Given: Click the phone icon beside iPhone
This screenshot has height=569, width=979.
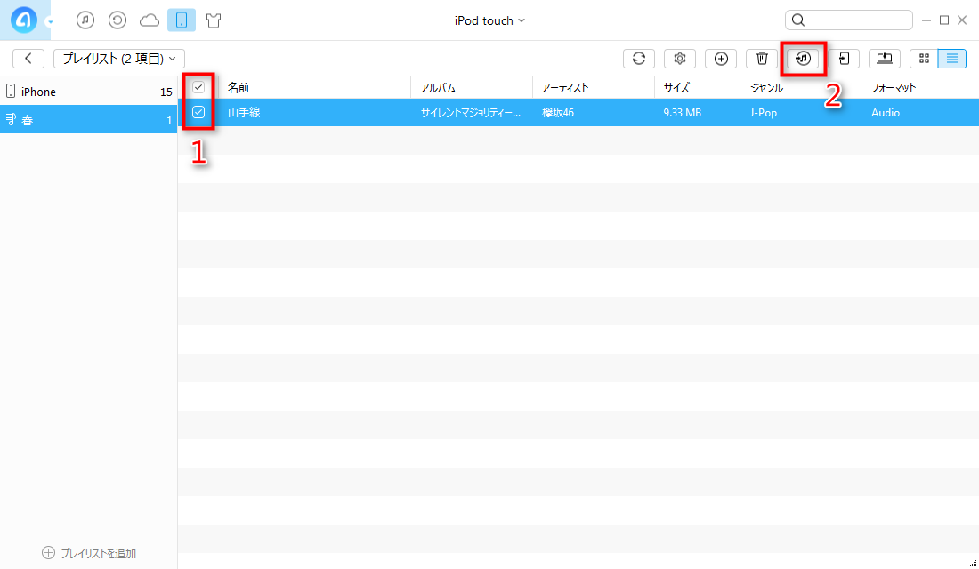Looking at the screenshot, I should [11, 91].
